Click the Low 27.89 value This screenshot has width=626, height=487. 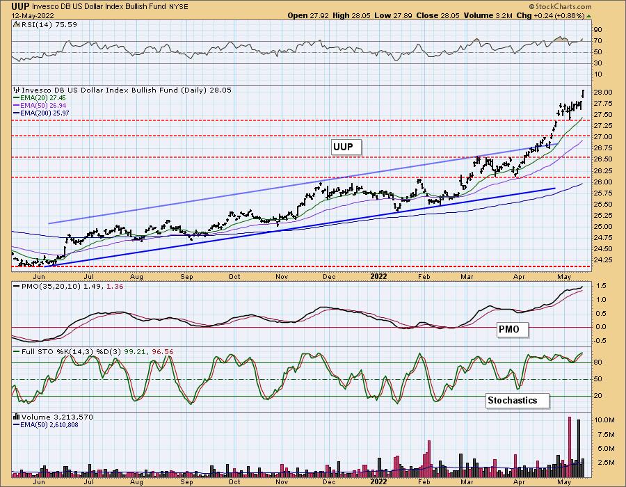point(393,15)
